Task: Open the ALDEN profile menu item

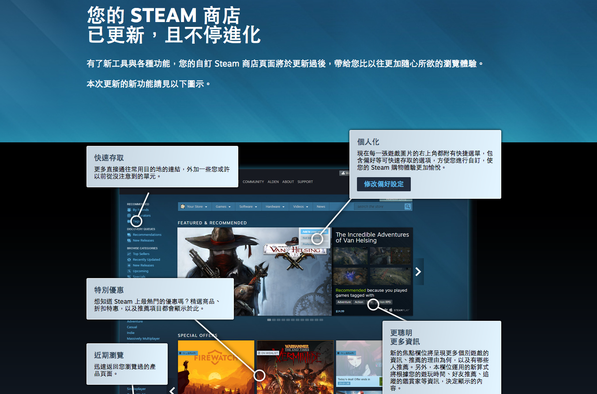Action: [273, 182]
